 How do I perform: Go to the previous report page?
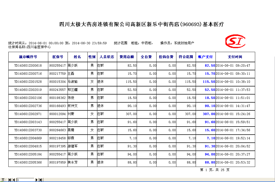[14, 180]
